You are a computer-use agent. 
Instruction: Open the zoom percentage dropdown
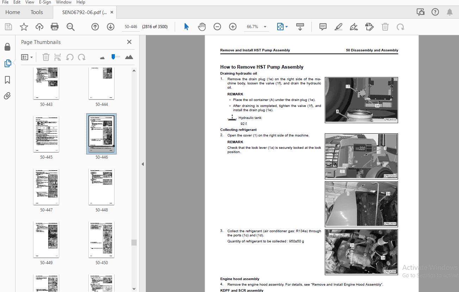tap(265, 27)
